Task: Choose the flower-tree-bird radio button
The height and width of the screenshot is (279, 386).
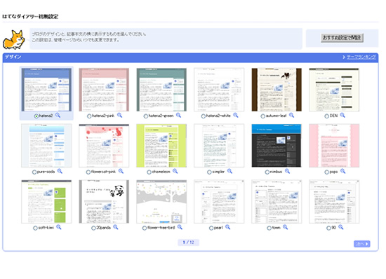Action: coord(145,228)
